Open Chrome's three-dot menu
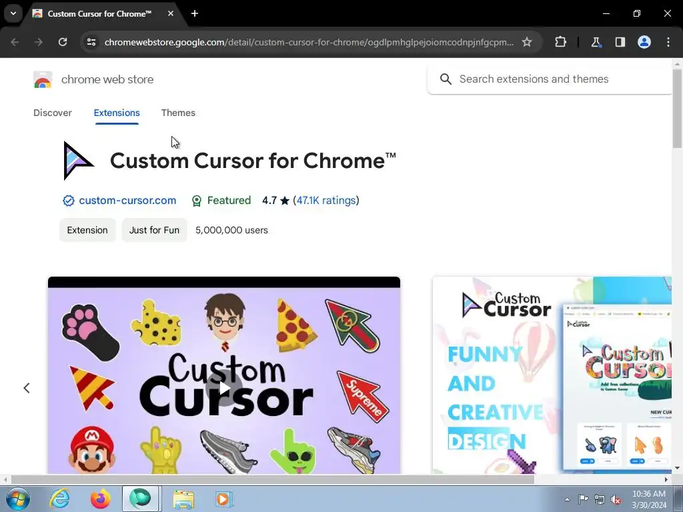Image resolution: width=683 pixels, height=512 pixels. tap(668, 42)
